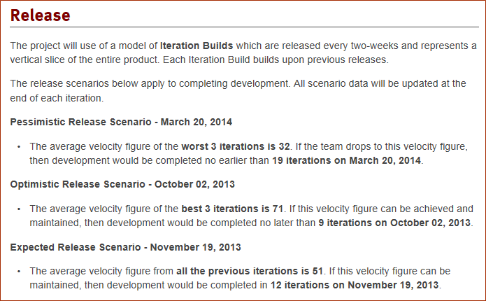Click the bullet point before expected velocity text
The height and width of the screenshot is (301, 486).
pos(19,271)
